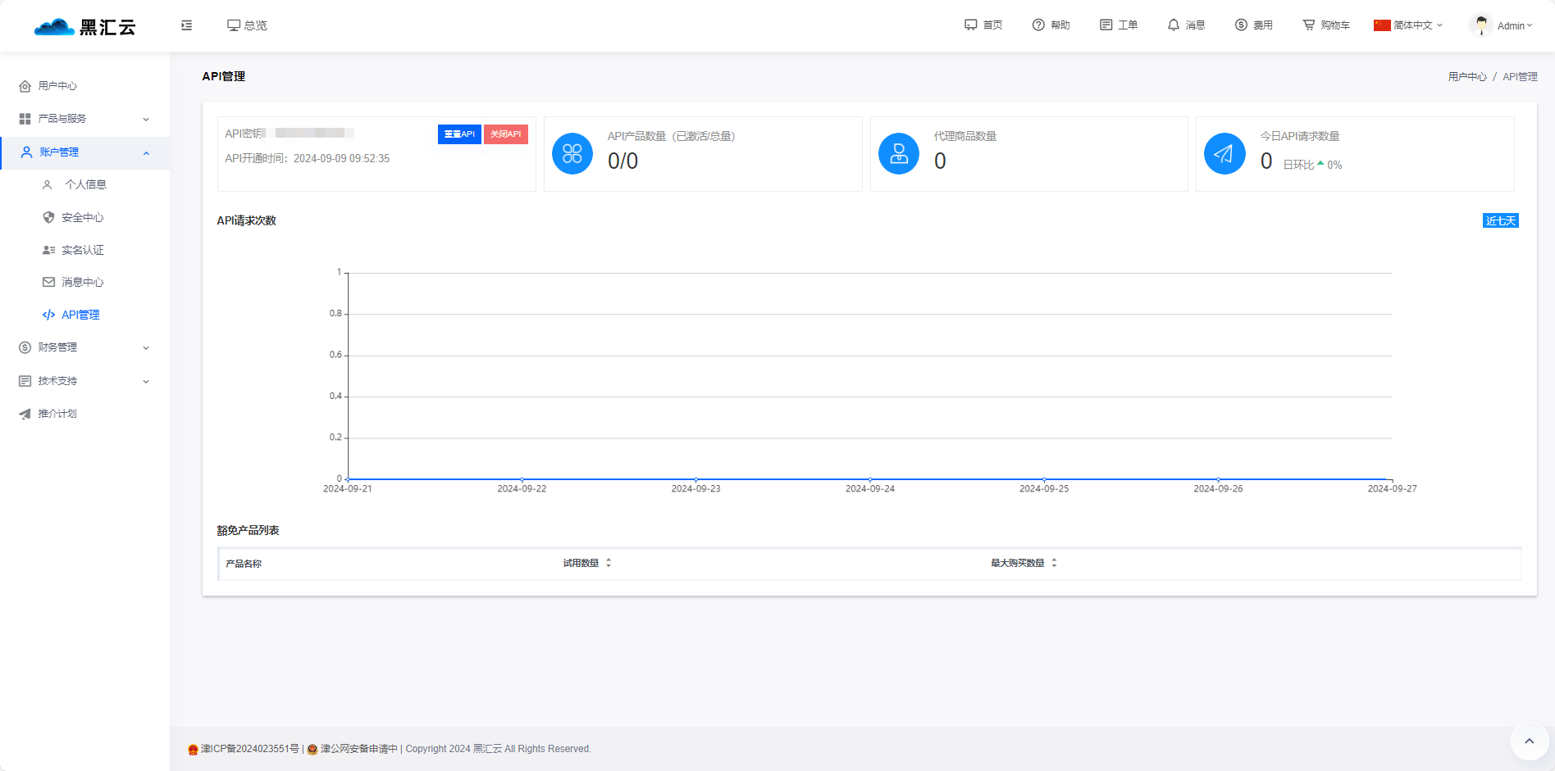Click the blurred API密钥 value
The image size is (1555, 771).
point(310,134)
